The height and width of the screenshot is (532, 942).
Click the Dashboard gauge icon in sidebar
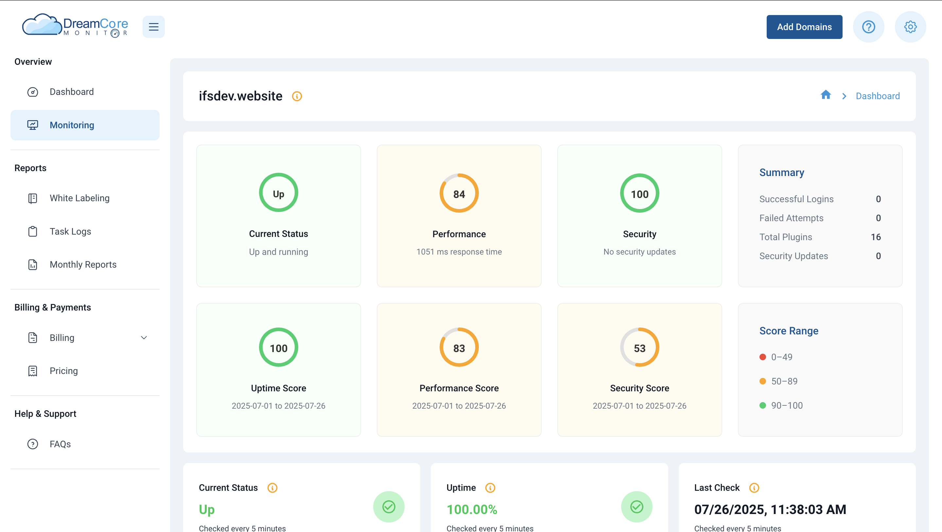point(33,92)
